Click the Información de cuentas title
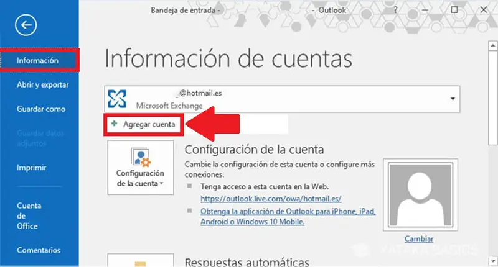 pos(228,58)
